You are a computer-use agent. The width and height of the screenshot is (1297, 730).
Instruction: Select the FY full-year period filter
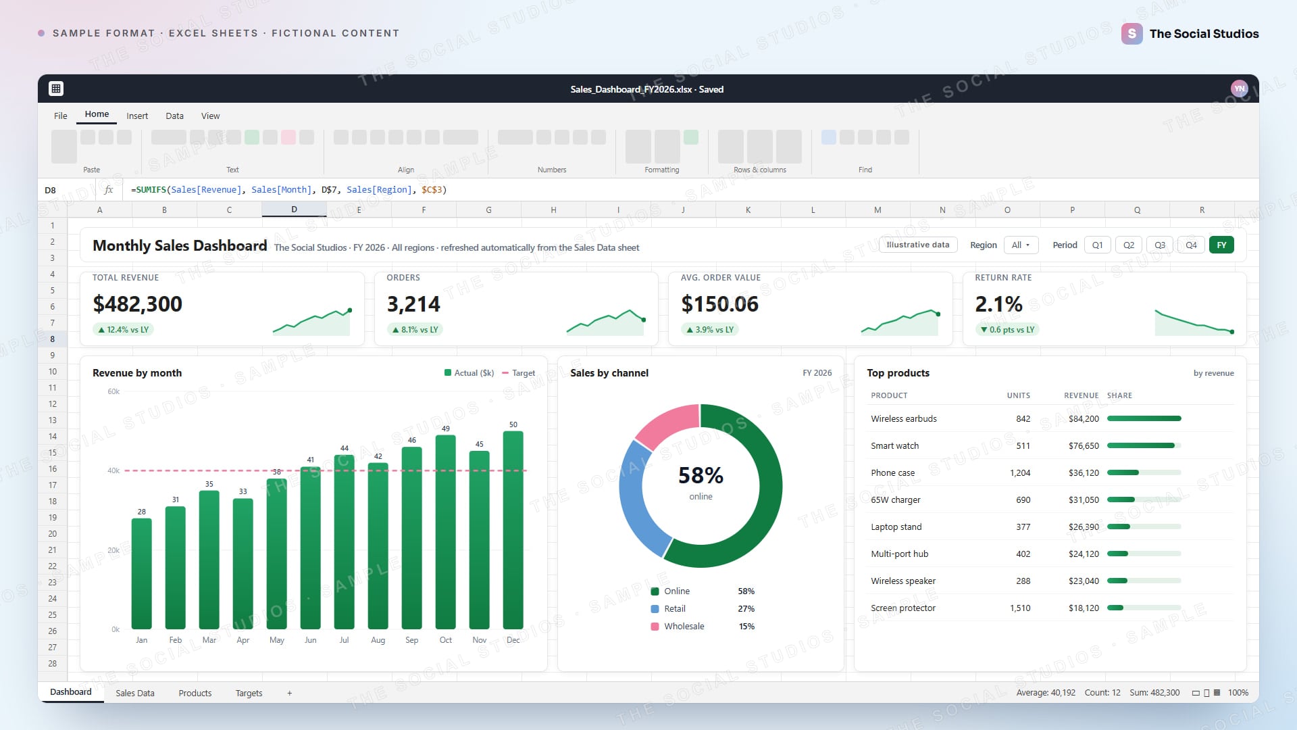1221,245
